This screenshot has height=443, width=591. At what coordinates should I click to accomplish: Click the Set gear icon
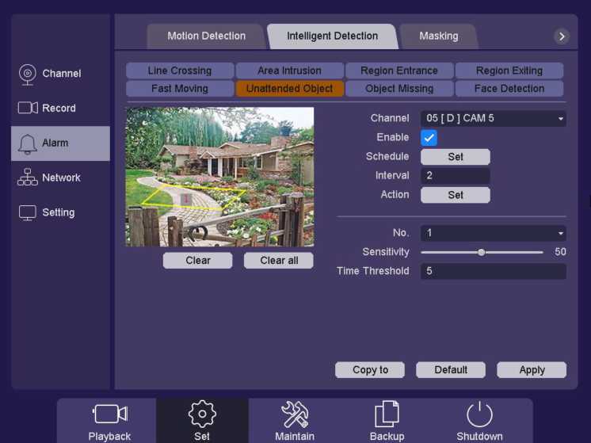202,414
